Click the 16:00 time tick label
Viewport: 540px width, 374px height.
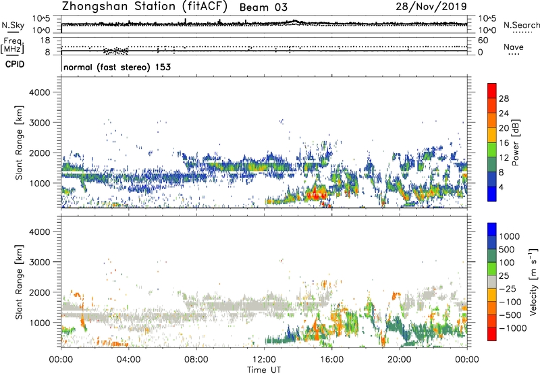pyautogui.click(x=331, y=360)
